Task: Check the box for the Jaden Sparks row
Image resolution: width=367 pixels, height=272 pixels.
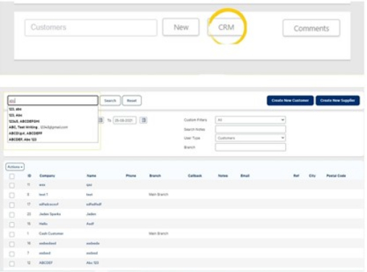Action: [12, 215]
